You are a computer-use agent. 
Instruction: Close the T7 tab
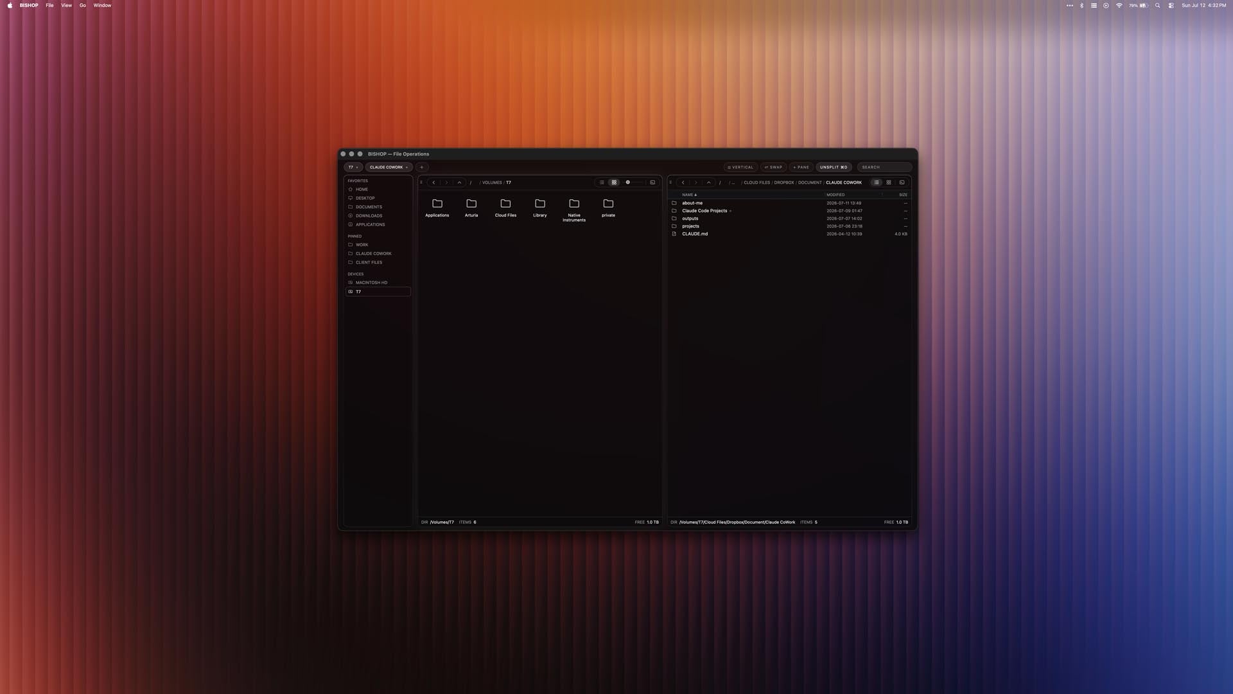click(358, 167)
